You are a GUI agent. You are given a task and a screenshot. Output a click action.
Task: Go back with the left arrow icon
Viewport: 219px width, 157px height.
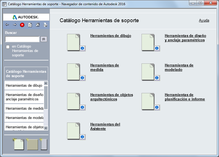click(7, 25)
